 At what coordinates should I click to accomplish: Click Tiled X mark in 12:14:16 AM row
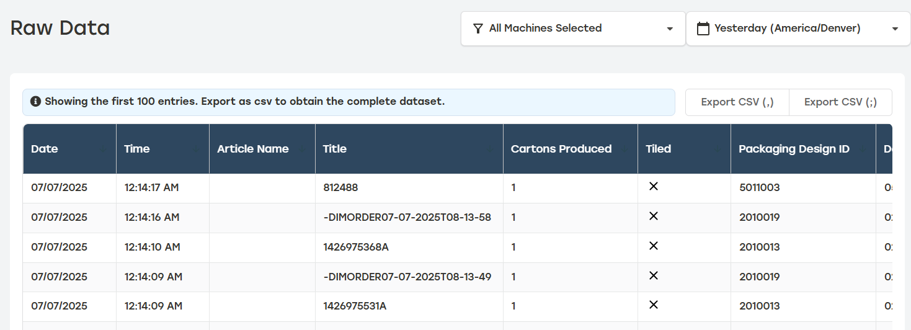[653, 216]
